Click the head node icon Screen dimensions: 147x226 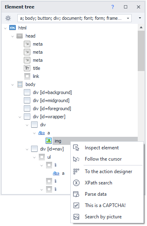20,36
